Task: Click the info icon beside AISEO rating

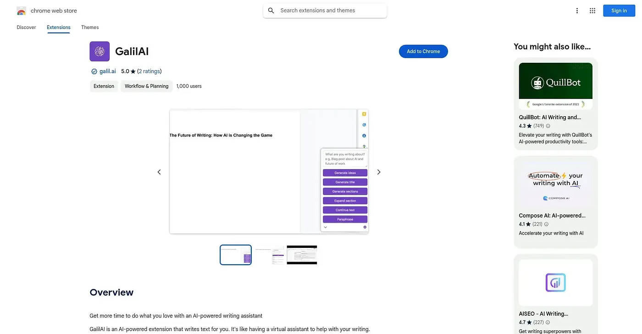Action: (548, 323)
